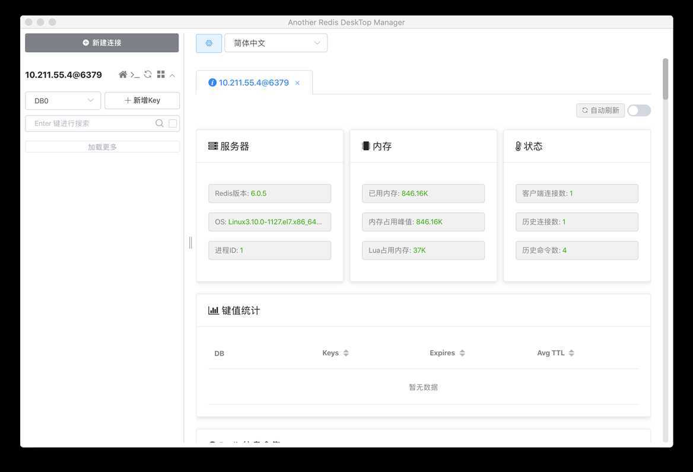Click the 历史连接数 field
This screenshot has height=472, width=693.
coord(577,222)
